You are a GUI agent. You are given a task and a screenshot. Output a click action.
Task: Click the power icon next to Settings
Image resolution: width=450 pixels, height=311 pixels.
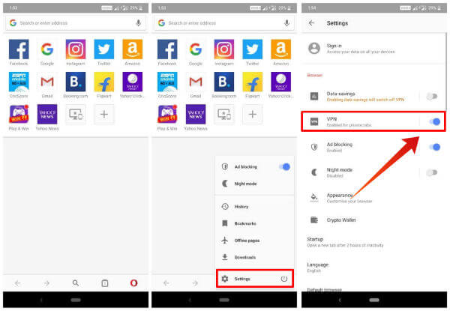click(283, 279)
